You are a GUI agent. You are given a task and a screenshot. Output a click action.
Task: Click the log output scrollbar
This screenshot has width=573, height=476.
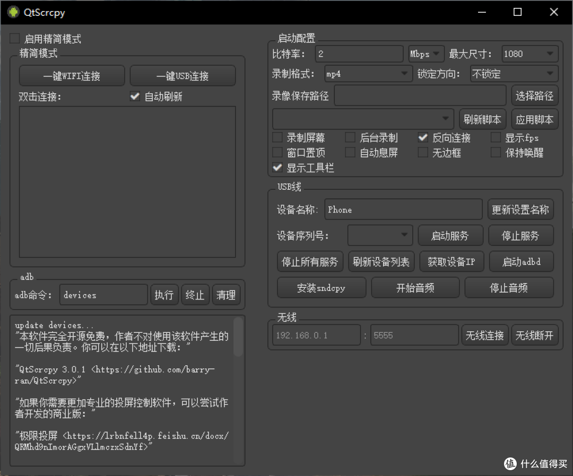(238, 337)
